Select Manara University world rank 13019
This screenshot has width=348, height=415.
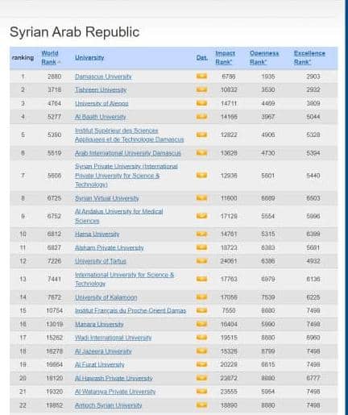click(55, 325)
